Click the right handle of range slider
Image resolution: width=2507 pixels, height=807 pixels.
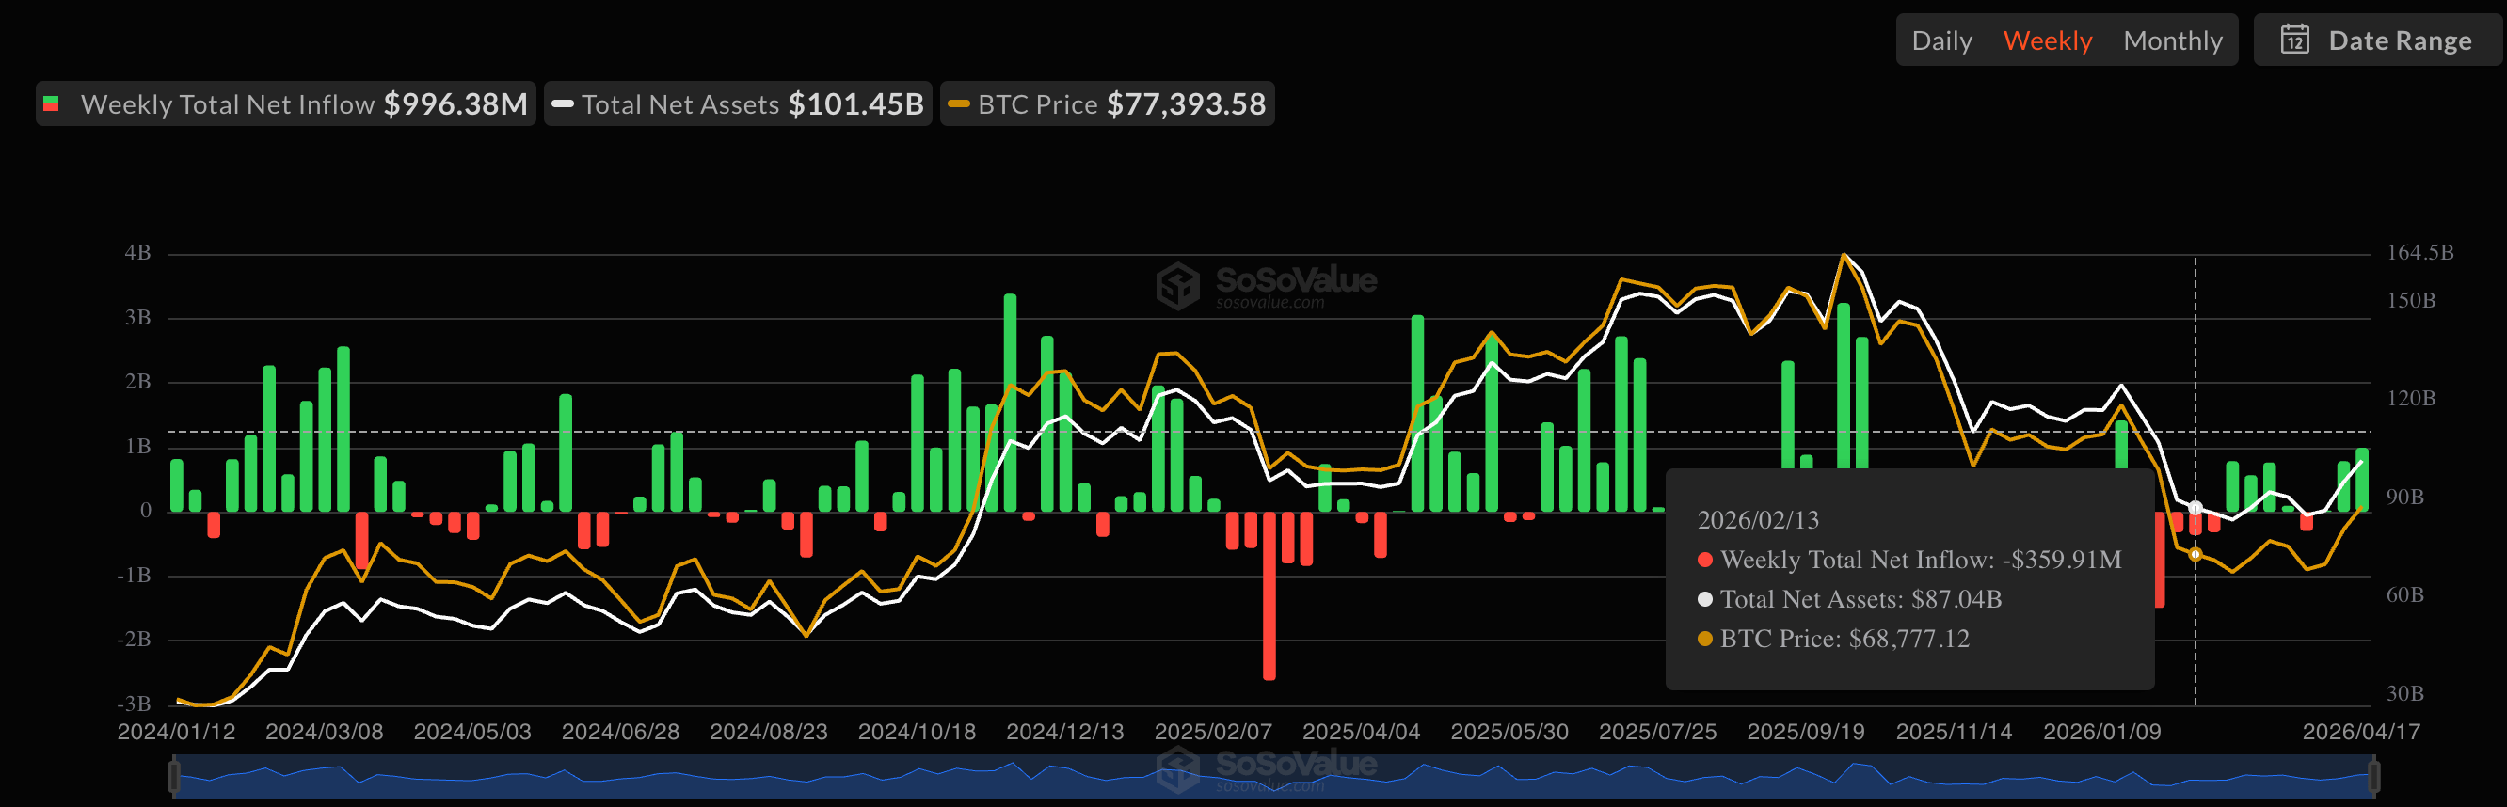point(2372,777)
